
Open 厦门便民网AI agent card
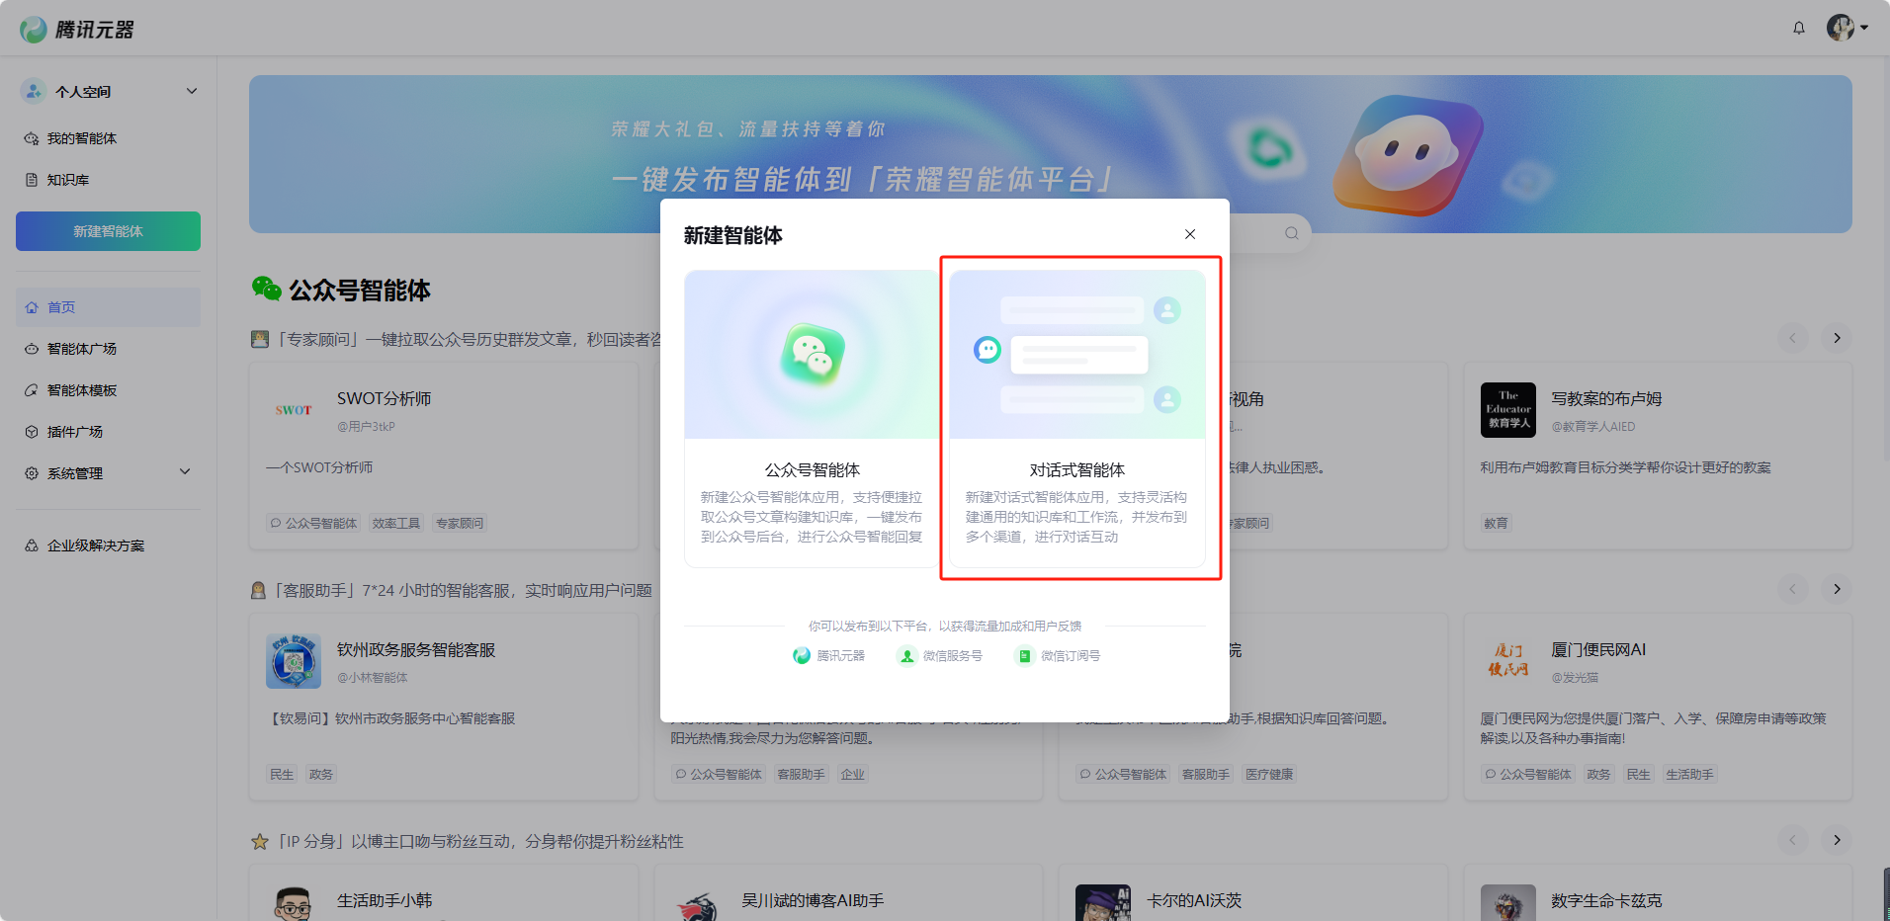[1658, 707]
